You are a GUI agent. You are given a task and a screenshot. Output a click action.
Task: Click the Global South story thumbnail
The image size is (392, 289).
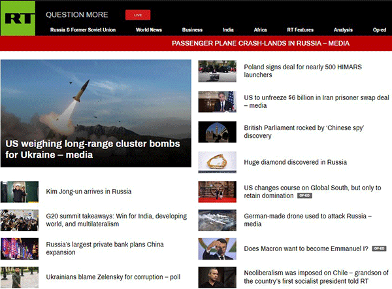point(218,192)
